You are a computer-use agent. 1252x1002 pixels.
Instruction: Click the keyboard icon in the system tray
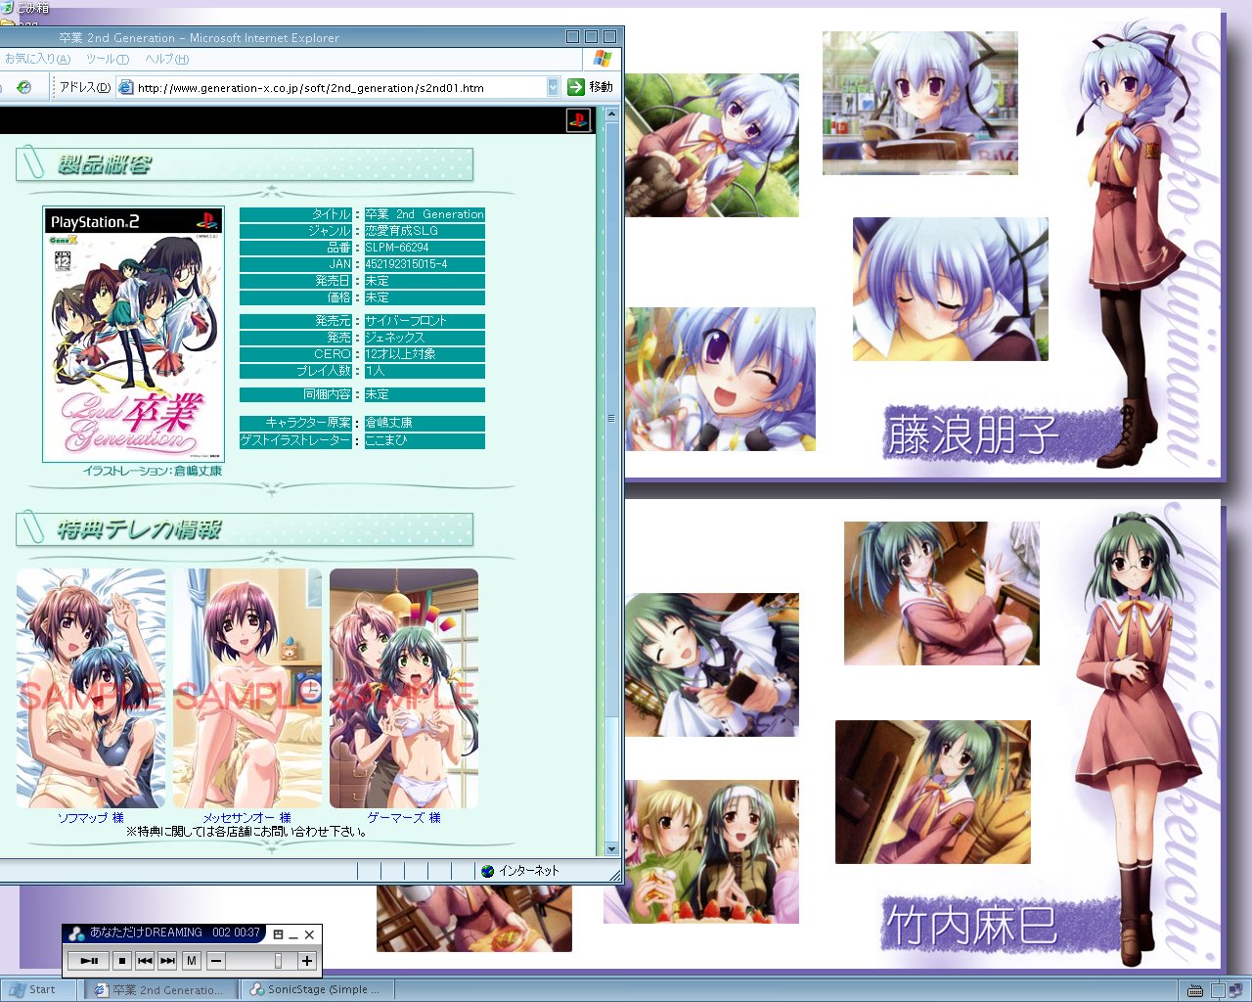pos(1194,990)
